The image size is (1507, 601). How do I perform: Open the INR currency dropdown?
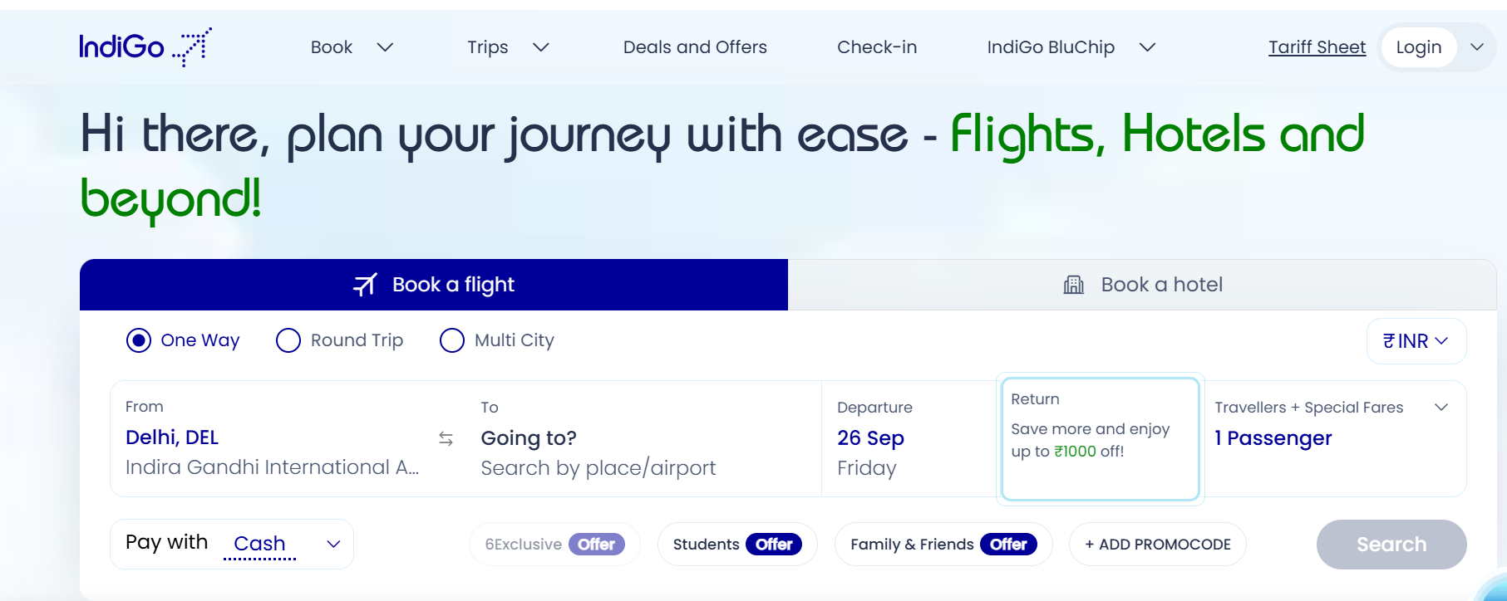(x=1416, y=341)
